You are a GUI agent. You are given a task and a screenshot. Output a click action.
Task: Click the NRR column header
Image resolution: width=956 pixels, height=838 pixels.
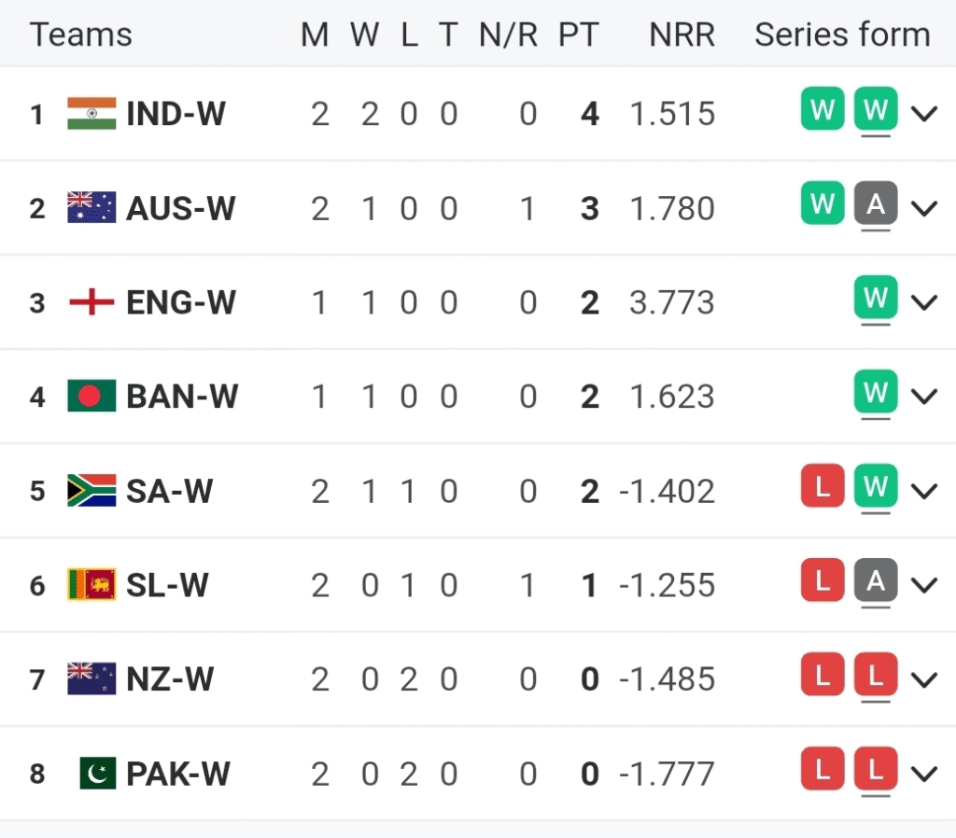(682, 35)
